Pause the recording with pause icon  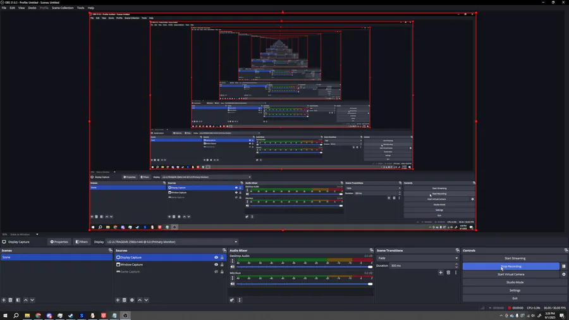pyautogui.click(x=564, y=266)
